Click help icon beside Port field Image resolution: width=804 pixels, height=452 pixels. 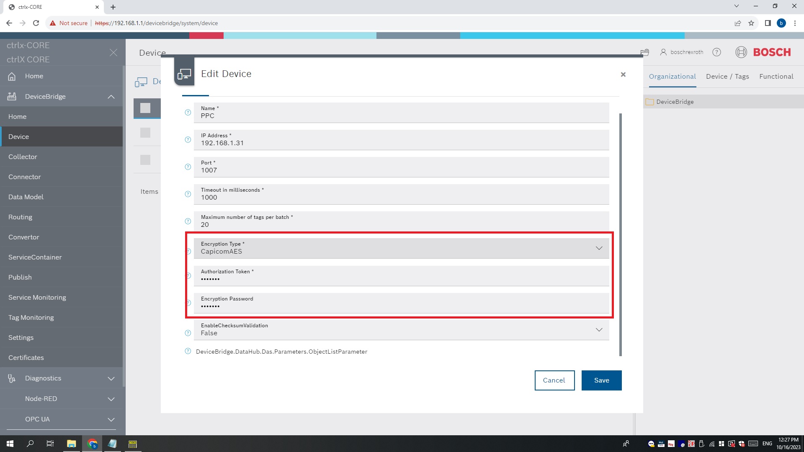coord(188,167)
